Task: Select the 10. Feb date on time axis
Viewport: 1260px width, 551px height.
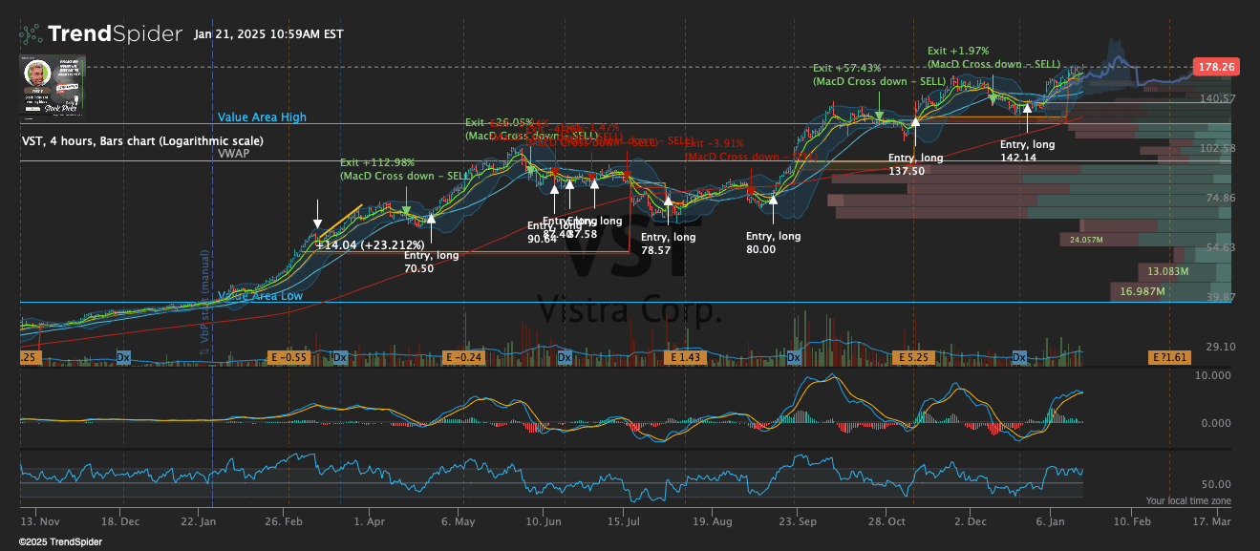Action: point(1131,523)
